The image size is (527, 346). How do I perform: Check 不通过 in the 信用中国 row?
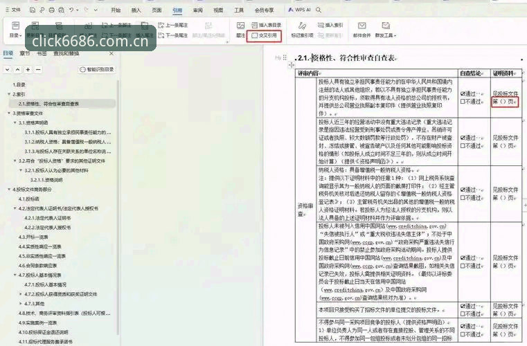click(x=463, y=266)
